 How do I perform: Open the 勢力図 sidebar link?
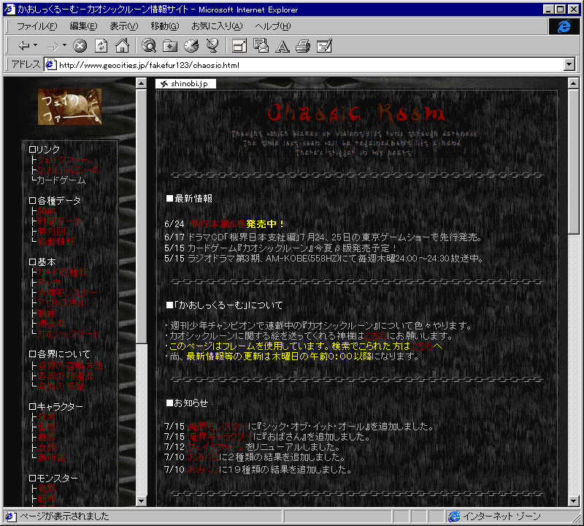tap(51, 231)
